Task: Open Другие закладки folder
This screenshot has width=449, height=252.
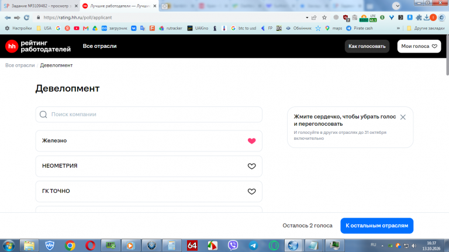Action: 426,28
